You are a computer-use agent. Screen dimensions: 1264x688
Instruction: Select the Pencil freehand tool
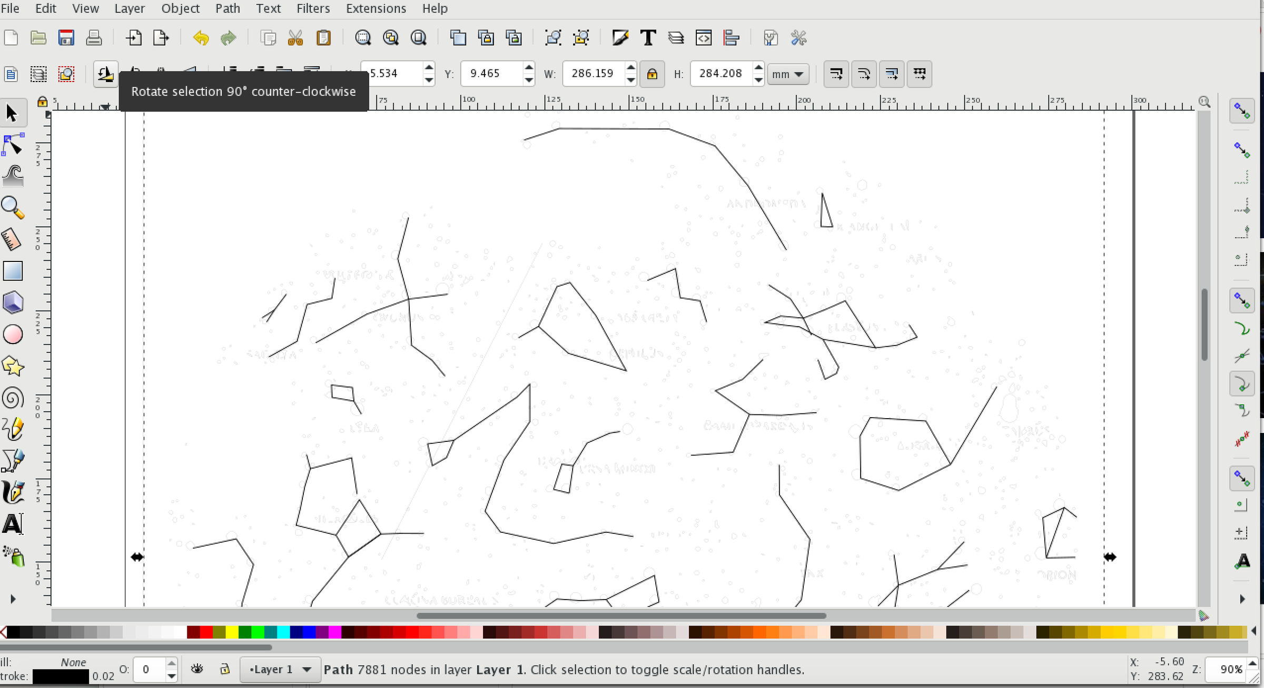13,429
